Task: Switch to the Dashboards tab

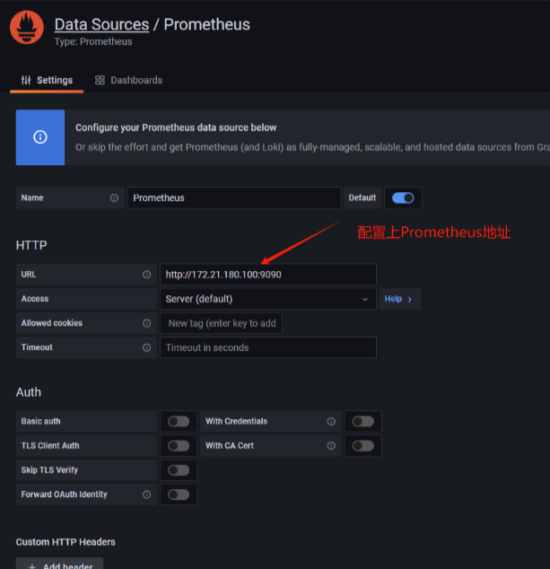Action: 128,80
